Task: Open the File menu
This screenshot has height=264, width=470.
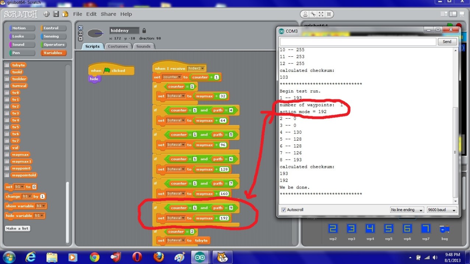Action: (78, 14)
